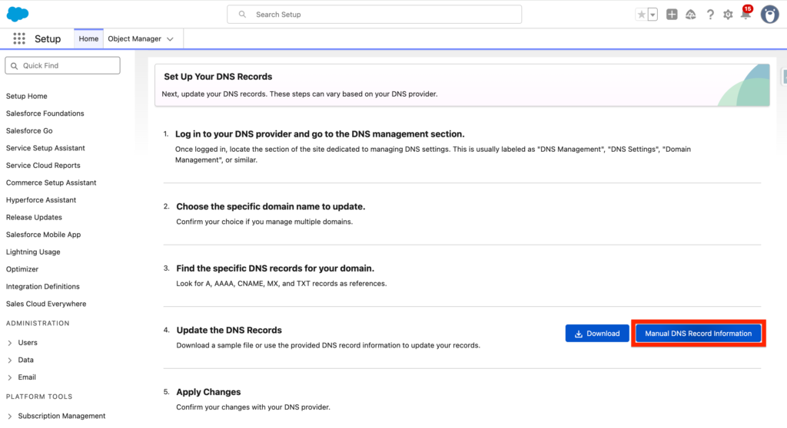Screen dimensions: 787x428
Task: Expand the Data section in sidebar
Action: coord(10,360)
